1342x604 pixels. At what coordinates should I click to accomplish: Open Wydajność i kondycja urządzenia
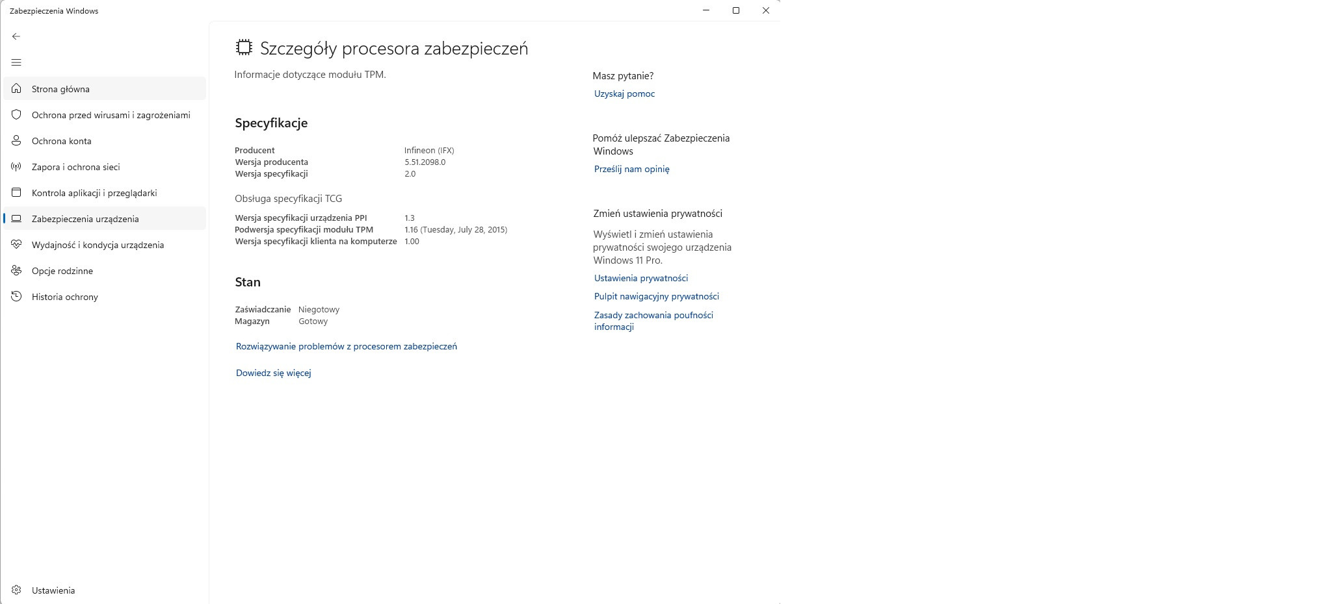(x=98, y=245)
